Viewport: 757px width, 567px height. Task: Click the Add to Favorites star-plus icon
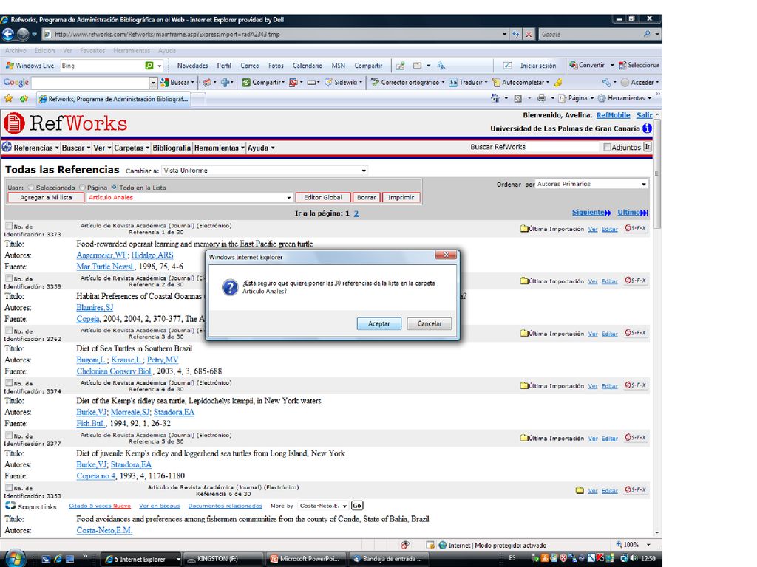click(x=24, y=98)
